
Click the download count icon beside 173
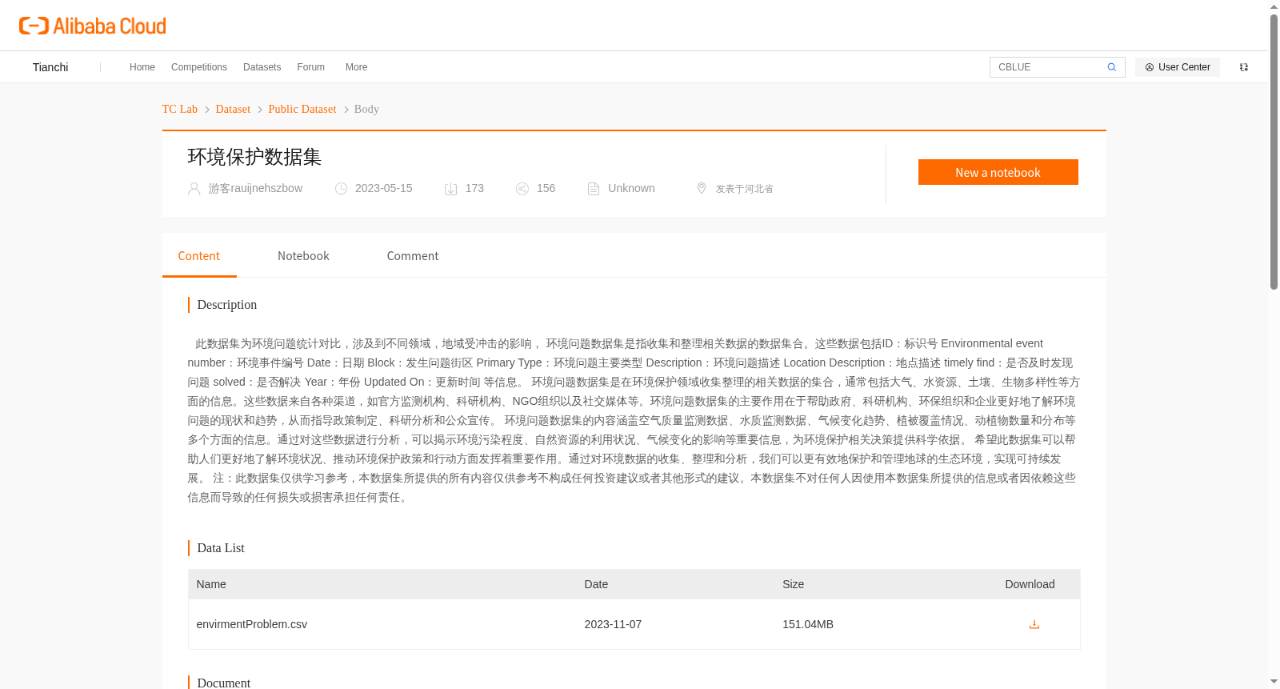450,189
